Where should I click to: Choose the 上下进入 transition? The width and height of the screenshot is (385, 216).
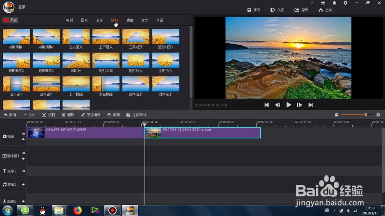pos(106,37)
